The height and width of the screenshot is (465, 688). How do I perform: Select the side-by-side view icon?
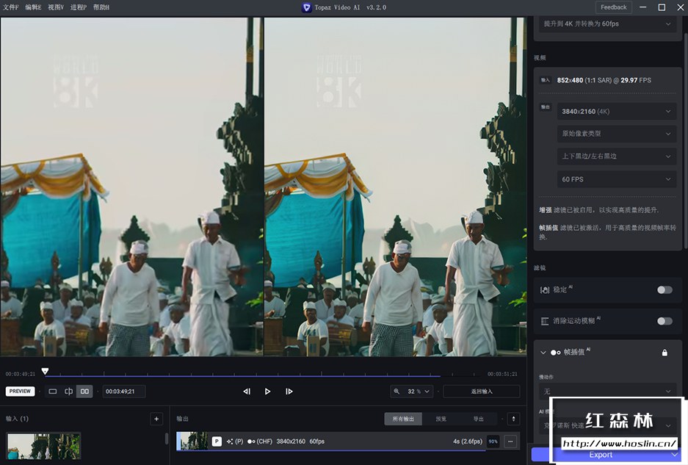coord(84,391)
